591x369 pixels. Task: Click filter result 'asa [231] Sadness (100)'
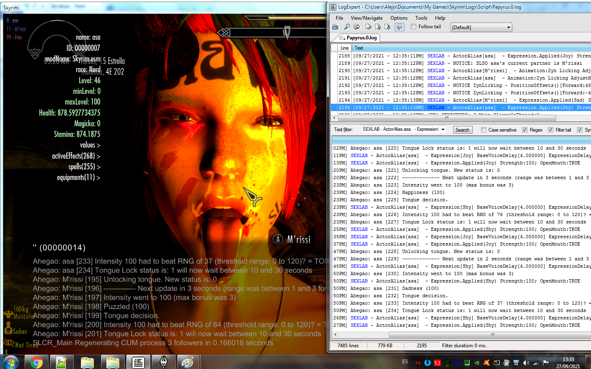pos(461,288)
